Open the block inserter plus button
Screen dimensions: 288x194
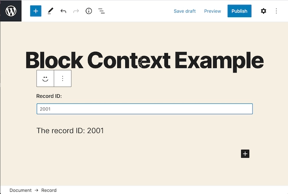(x=36, y=11)
